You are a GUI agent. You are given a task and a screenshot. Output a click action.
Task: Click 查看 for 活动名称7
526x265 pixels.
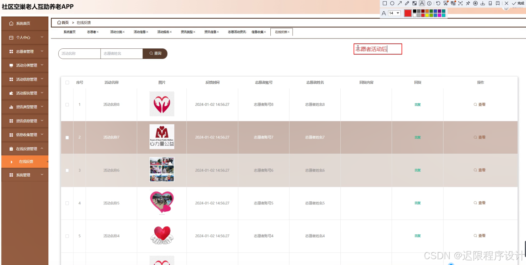[480, 137]
